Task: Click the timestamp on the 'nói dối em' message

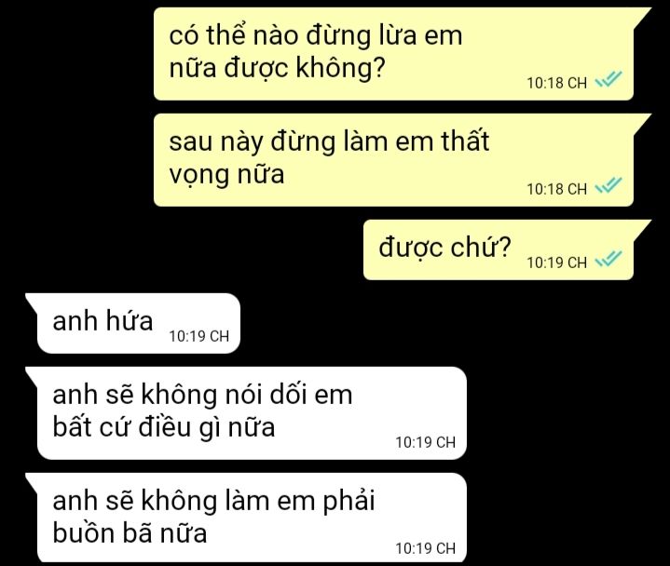Action: [x=426, y=442]
